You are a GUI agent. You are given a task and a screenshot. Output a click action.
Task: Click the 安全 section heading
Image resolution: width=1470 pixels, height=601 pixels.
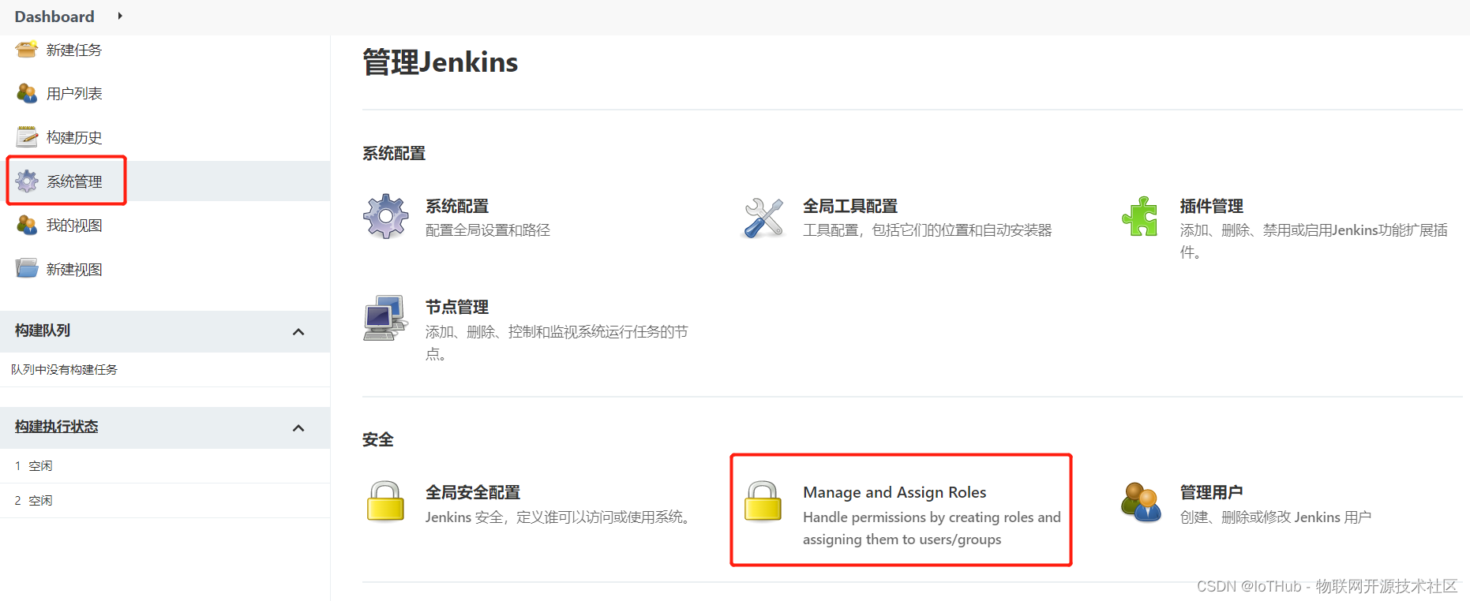pyautogui.click(x=378, y=439)
